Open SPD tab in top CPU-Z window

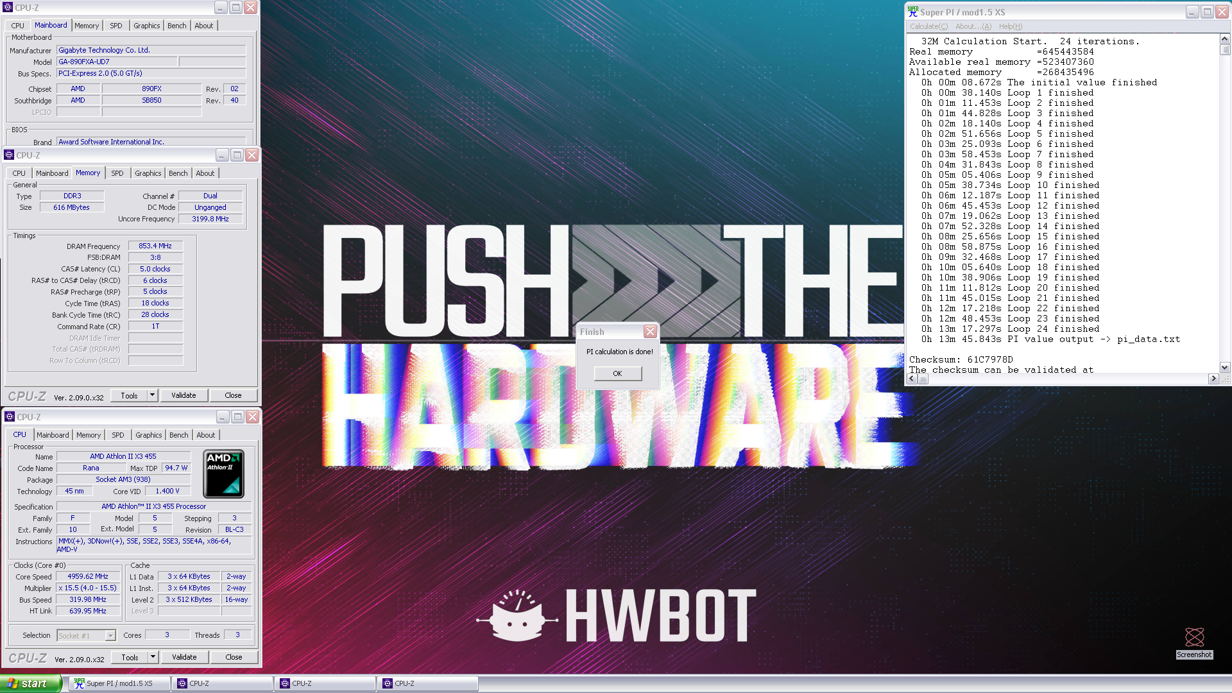point(116,26)
